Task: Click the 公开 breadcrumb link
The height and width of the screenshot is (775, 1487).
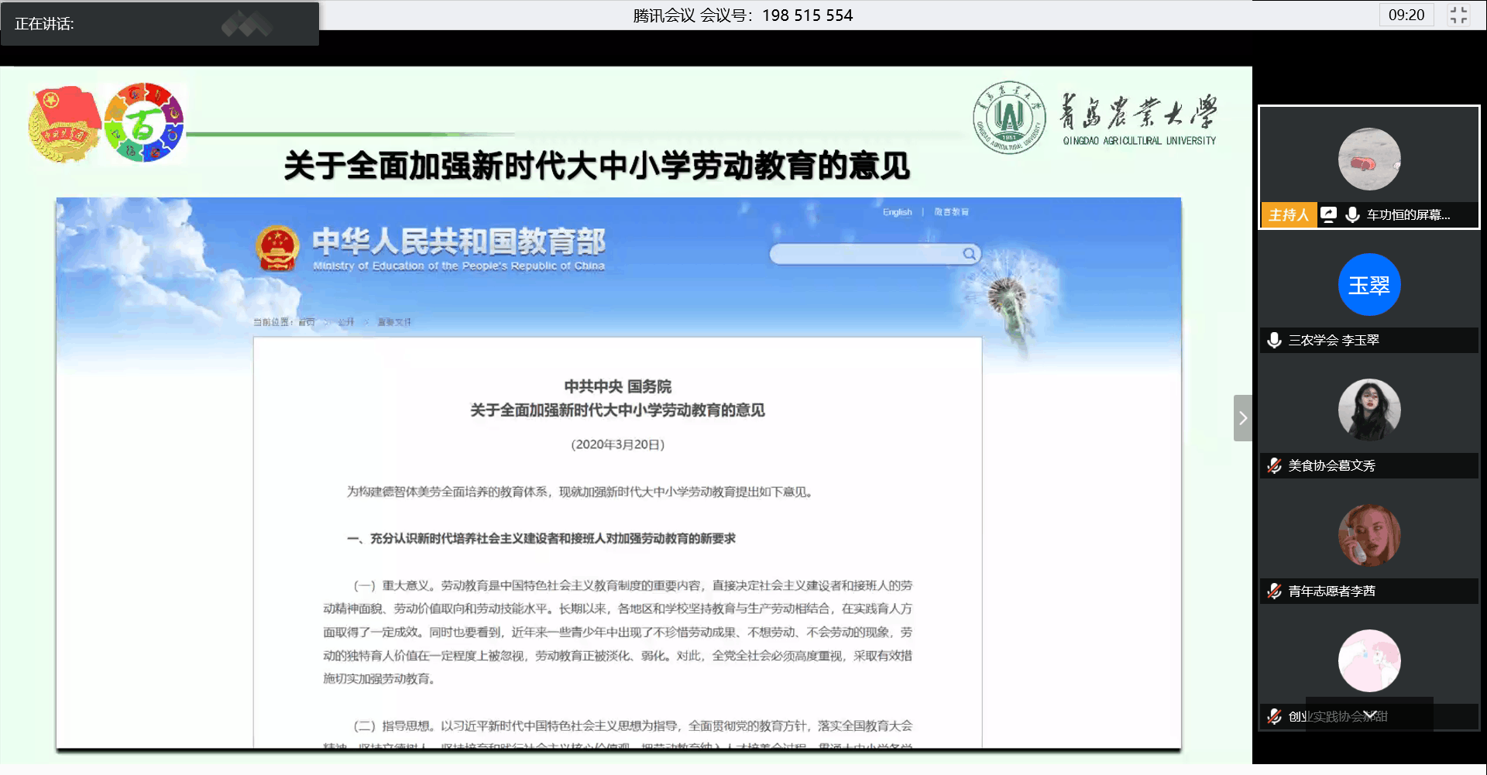Action: click(x=345, y=322)
